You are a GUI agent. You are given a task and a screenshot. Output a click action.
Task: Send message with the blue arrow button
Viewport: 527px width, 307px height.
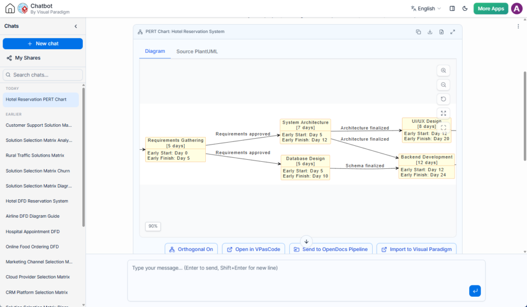tap(475, 291)
